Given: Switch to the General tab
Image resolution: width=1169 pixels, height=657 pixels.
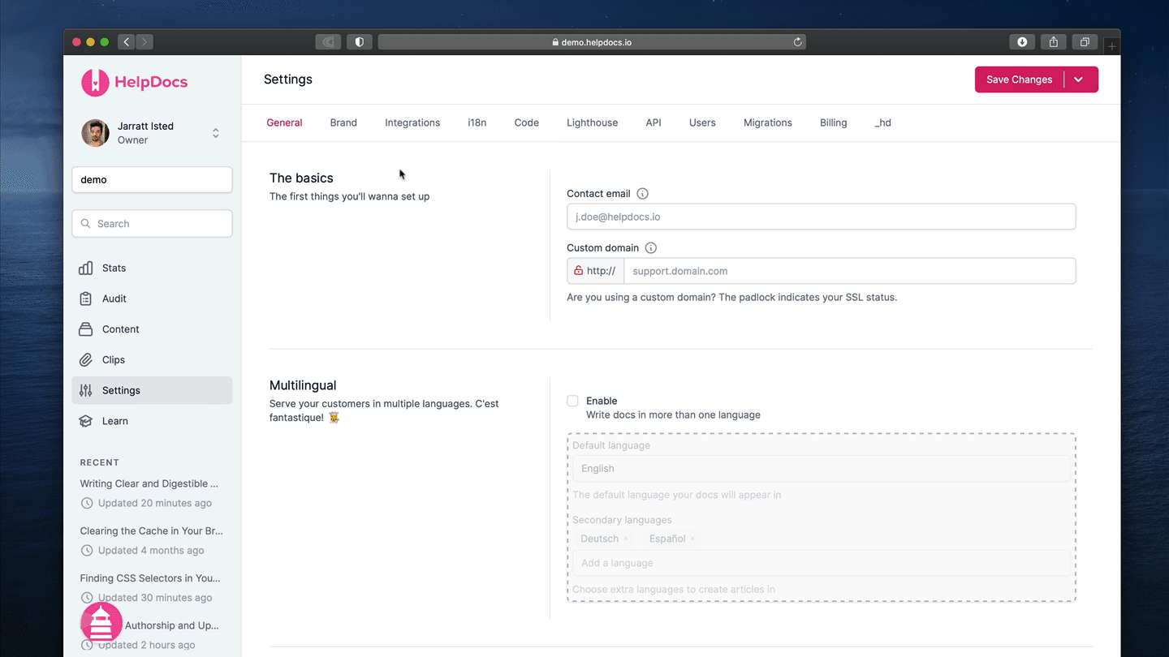Looking at the screenshot, I should tap(284, 123).
